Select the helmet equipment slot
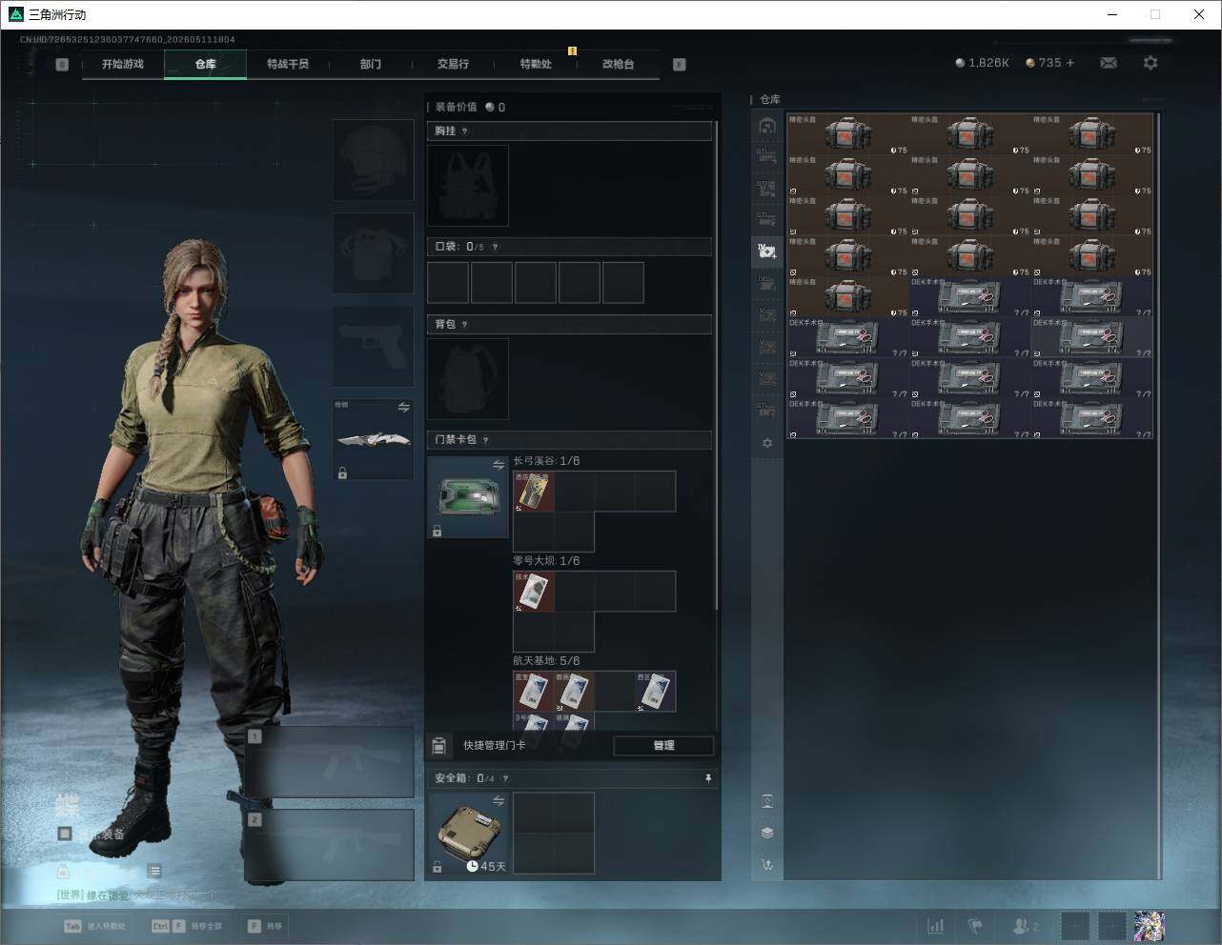The image size is (1222, 945). (x=373, y=159)
